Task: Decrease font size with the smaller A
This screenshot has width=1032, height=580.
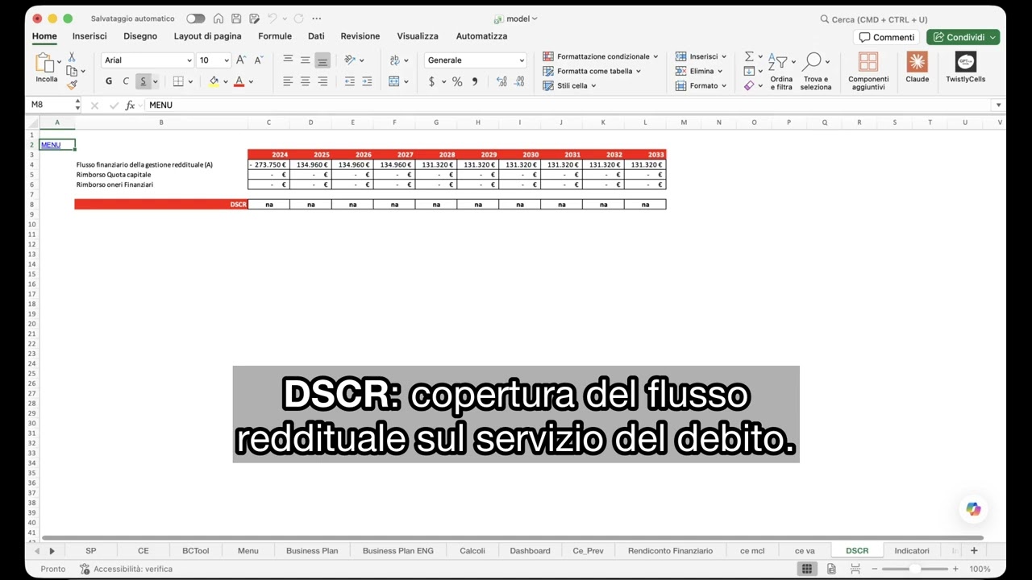Action: pyautogui.click(x=259, y=60)
